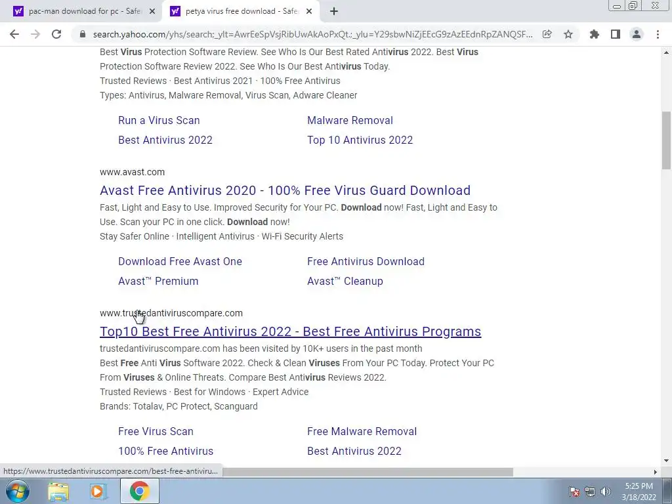
Task: Open Chrome's three-dot menu
Action: (x=658, y=34)
